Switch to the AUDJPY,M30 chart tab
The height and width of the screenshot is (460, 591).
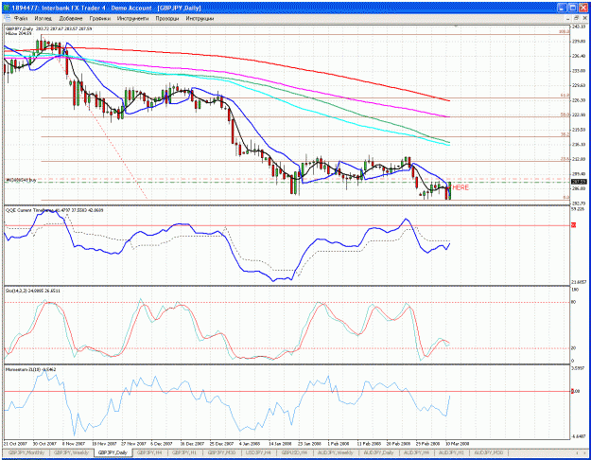point(489,452)
